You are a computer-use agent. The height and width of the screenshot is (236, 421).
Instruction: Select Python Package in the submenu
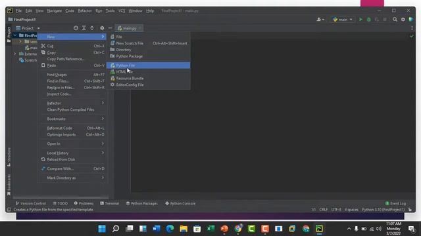[148, 56]
